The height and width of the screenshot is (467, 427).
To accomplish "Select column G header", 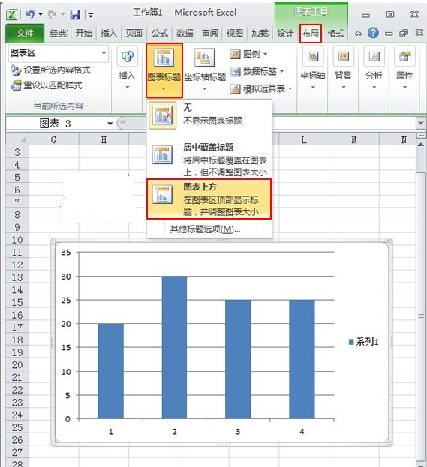I will coord(54,139).
